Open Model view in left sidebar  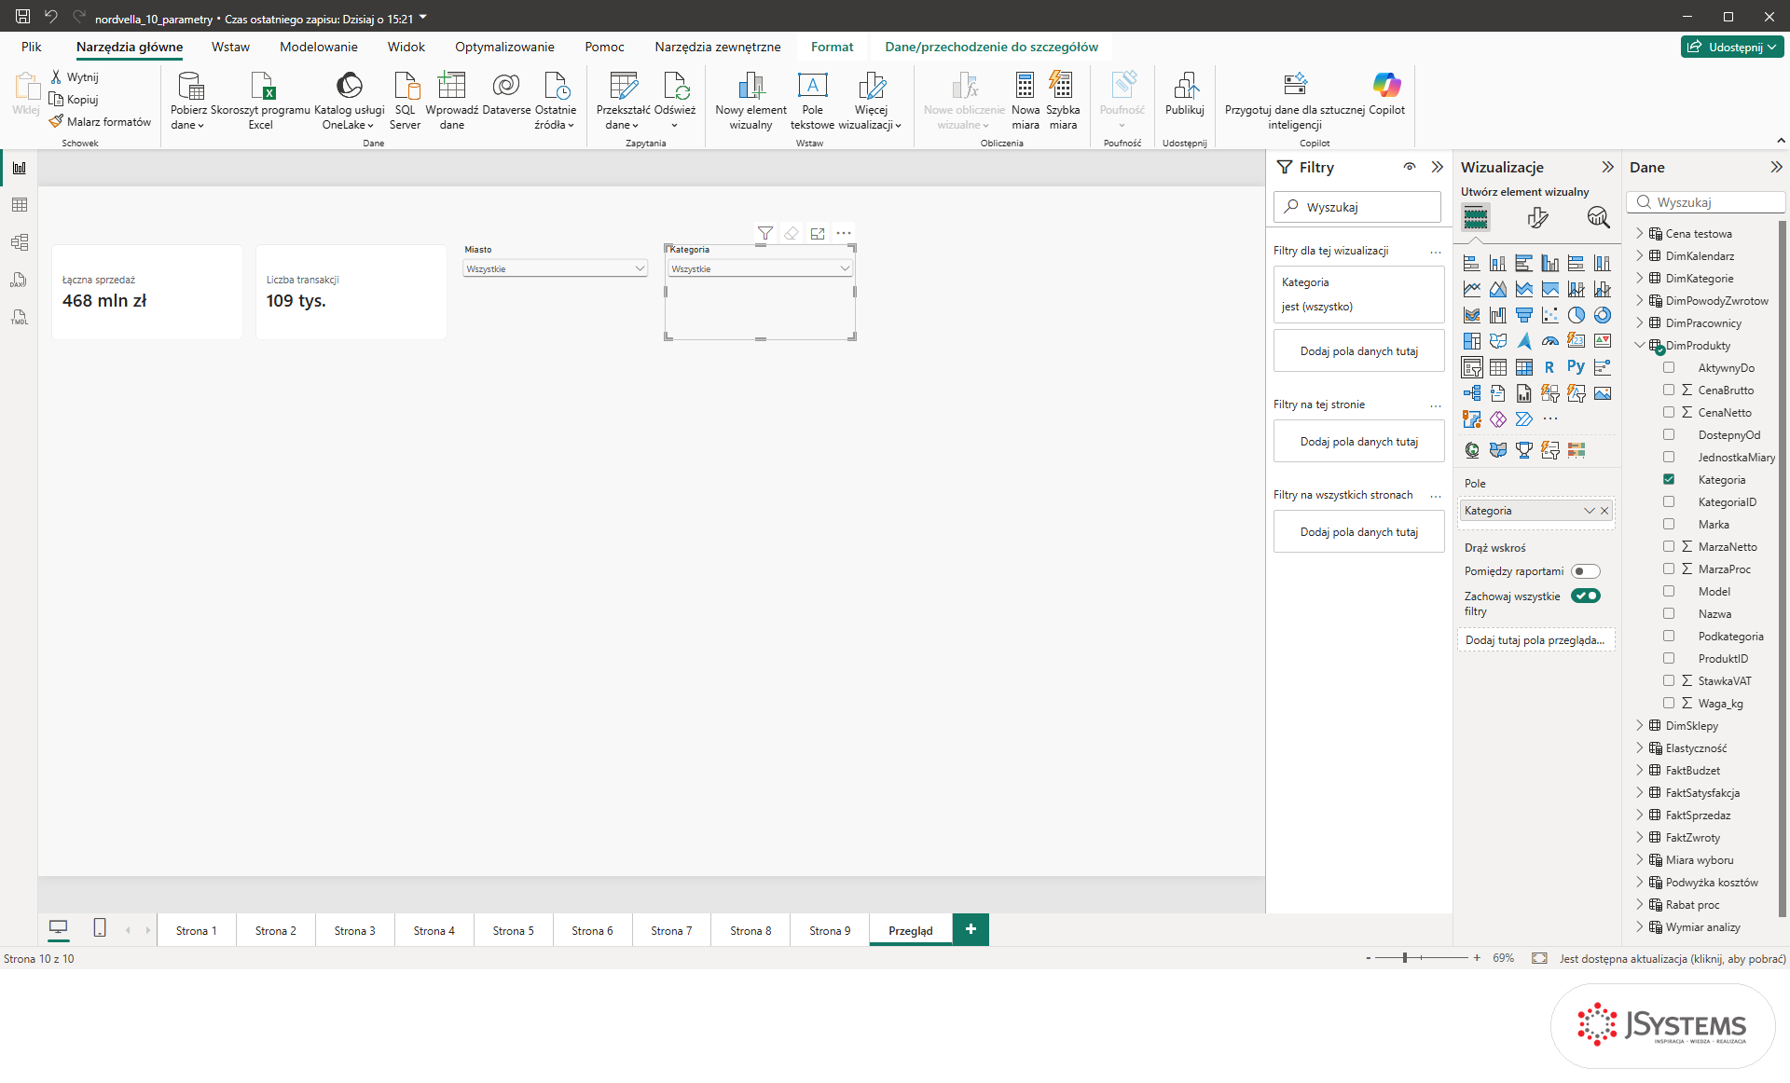pyautogui.click(x=20, y=242)
